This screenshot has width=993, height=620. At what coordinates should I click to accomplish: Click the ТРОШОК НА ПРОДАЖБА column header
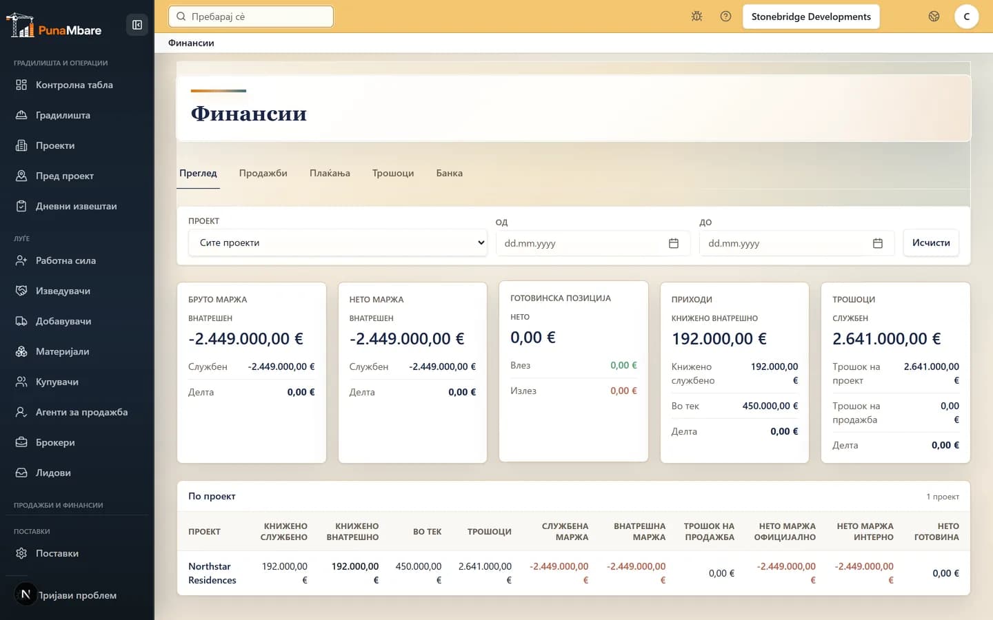coord(709,532)
